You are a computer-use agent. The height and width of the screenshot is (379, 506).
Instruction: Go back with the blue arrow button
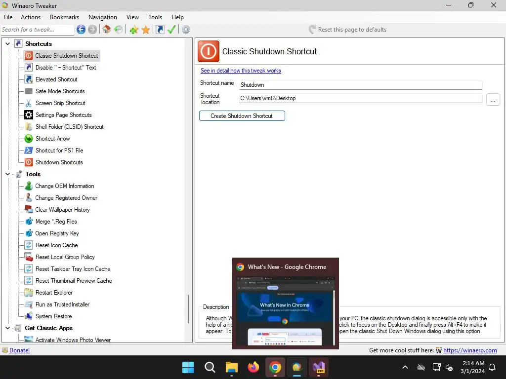[x=81, y=30]
